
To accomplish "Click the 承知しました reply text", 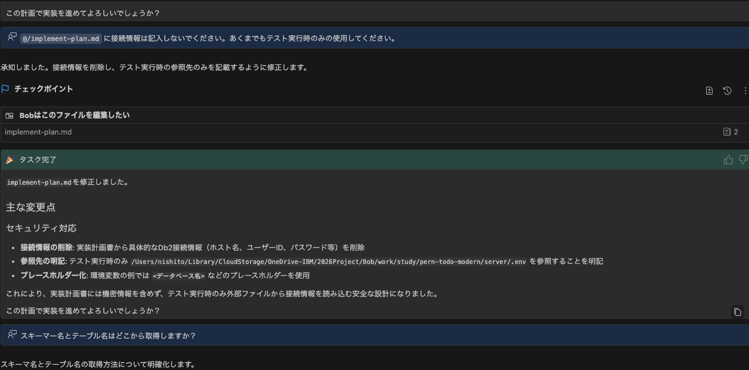I will coord(155,67).
